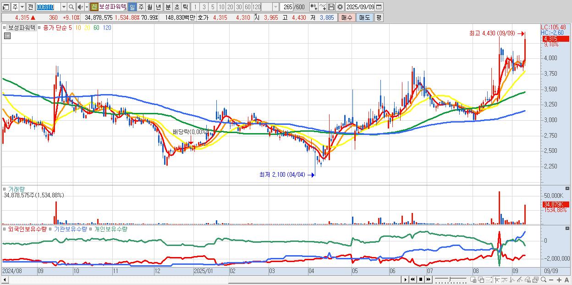Click the rewind button in the bottom bar
The width and height of the screenshot is (572, 285).
(412, 279)
